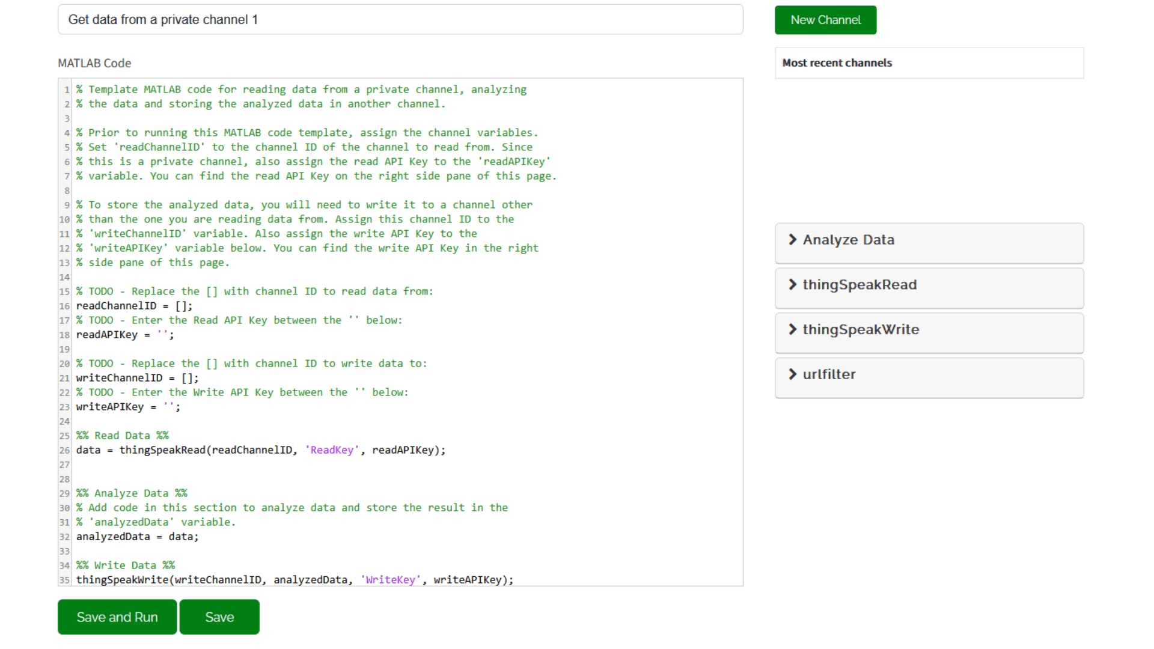The image size is (1154, 649).
Task: Click comment "% 'analyzedData' variable."
Action: (156, 522)
